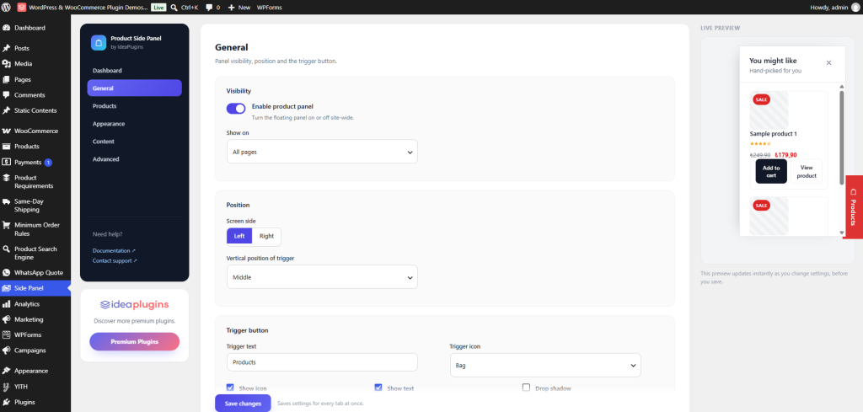Close the You might like preview panel
This screenshot has width=863, height=412.
[x=829, y=62]
